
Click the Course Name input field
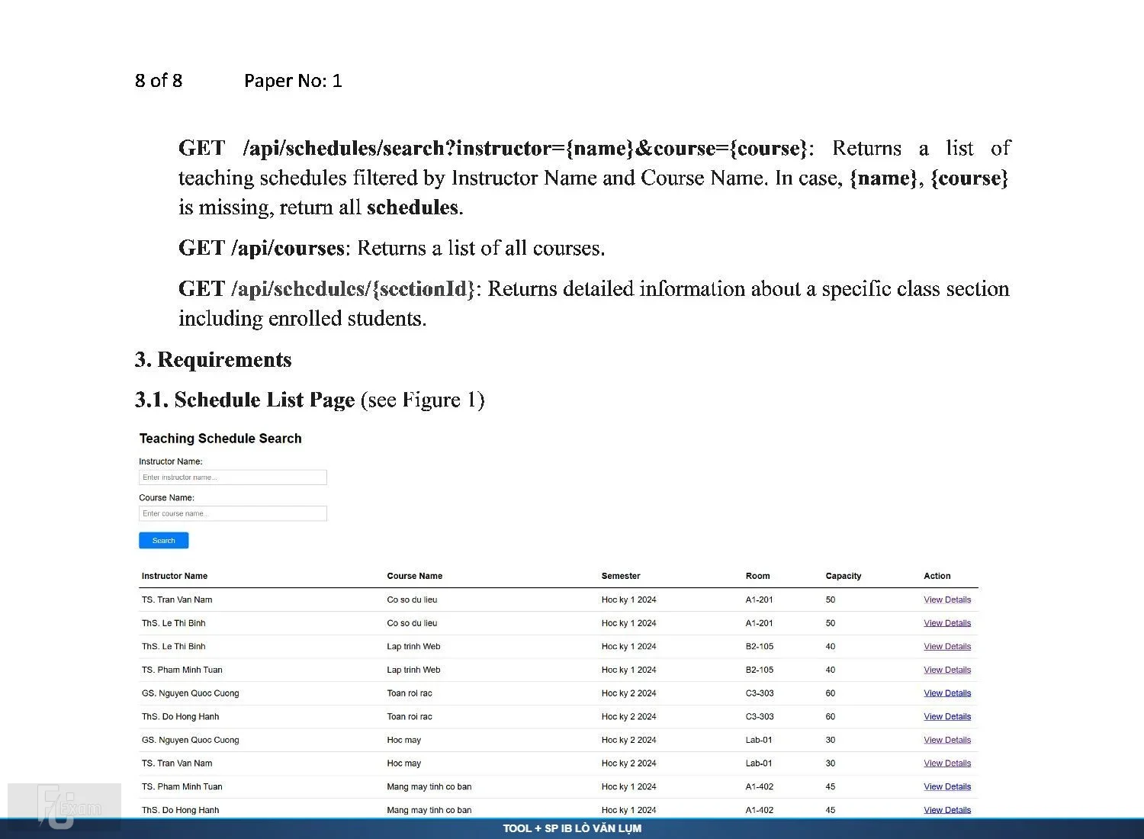tap(233, 513)
